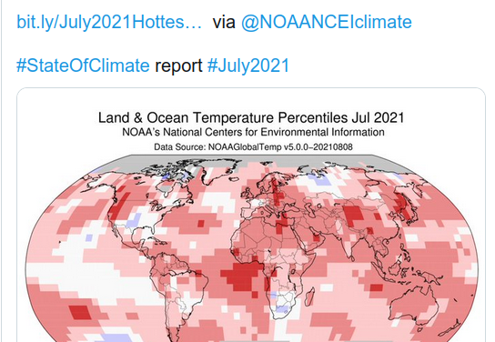The height and width of the screenshot is (342, 495).
Task: Click the gray Arctic band atop the map
Action: tap(249, 157)
